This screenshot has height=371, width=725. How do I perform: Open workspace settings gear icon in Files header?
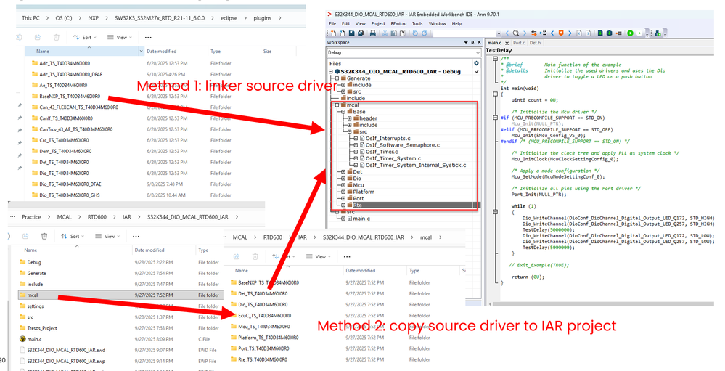click(x=476, y=63)
